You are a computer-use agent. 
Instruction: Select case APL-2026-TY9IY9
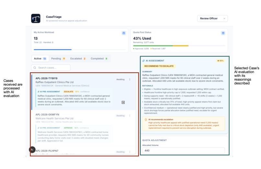[x=84, y=92]
